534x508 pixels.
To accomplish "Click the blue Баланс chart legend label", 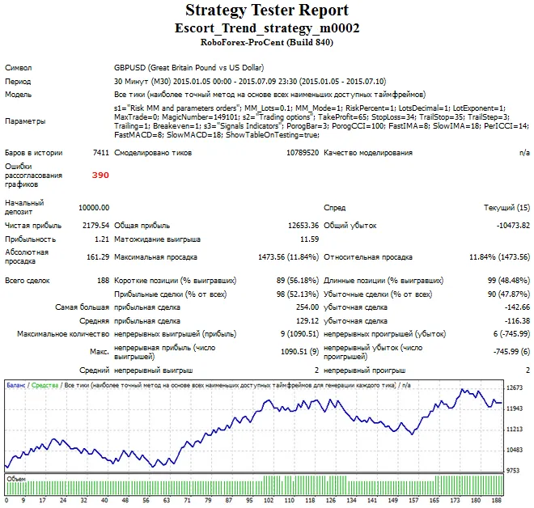I will point(15,387).
